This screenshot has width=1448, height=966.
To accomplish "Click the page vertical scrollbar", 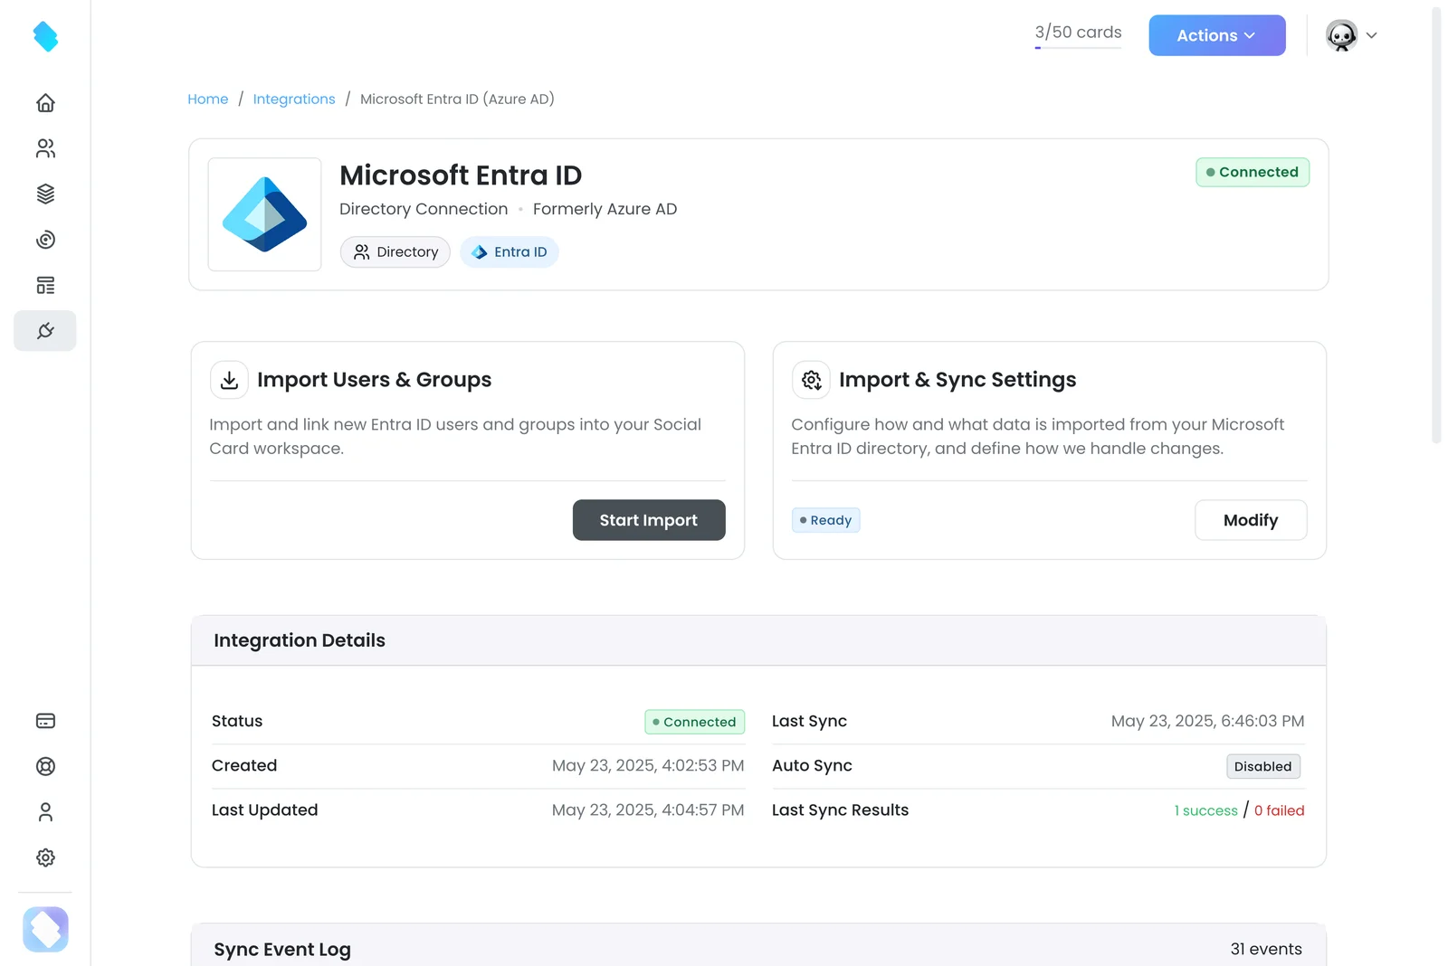I will click(x=1436, y=226).
